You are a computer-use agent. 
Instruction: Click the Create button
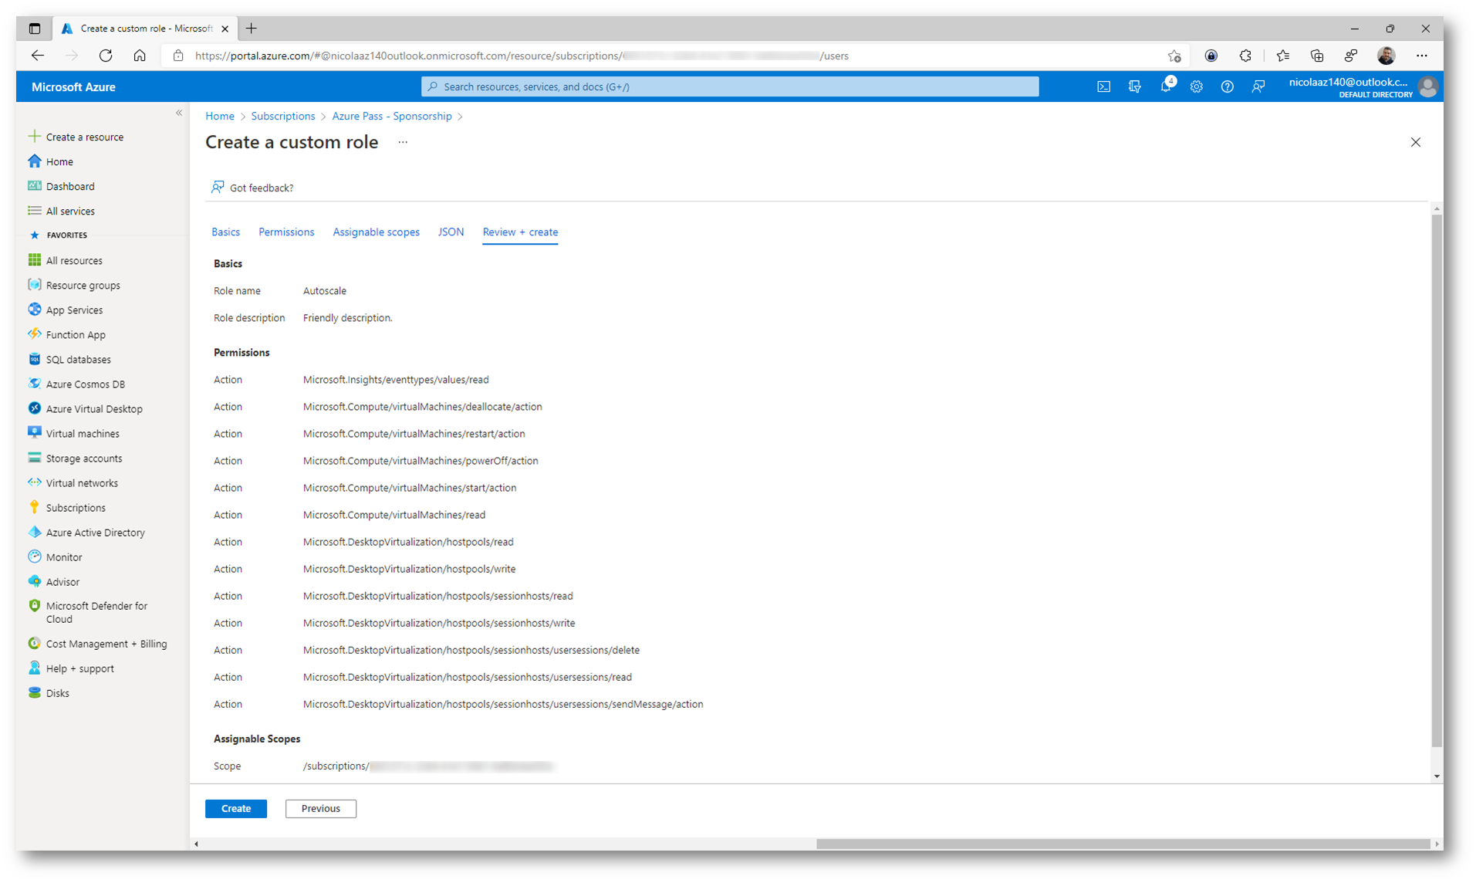[x=236, y=808]
